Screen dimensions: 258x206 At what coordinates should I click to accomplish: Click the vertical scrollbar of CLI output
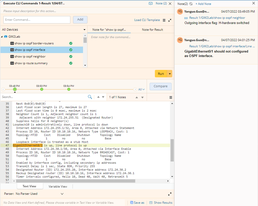pos(172,150)
